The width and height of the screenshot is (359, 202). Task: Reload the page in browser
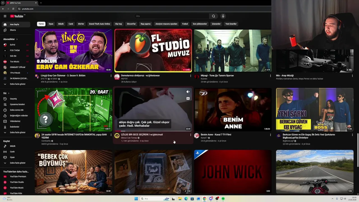click(x=13, y=9)
